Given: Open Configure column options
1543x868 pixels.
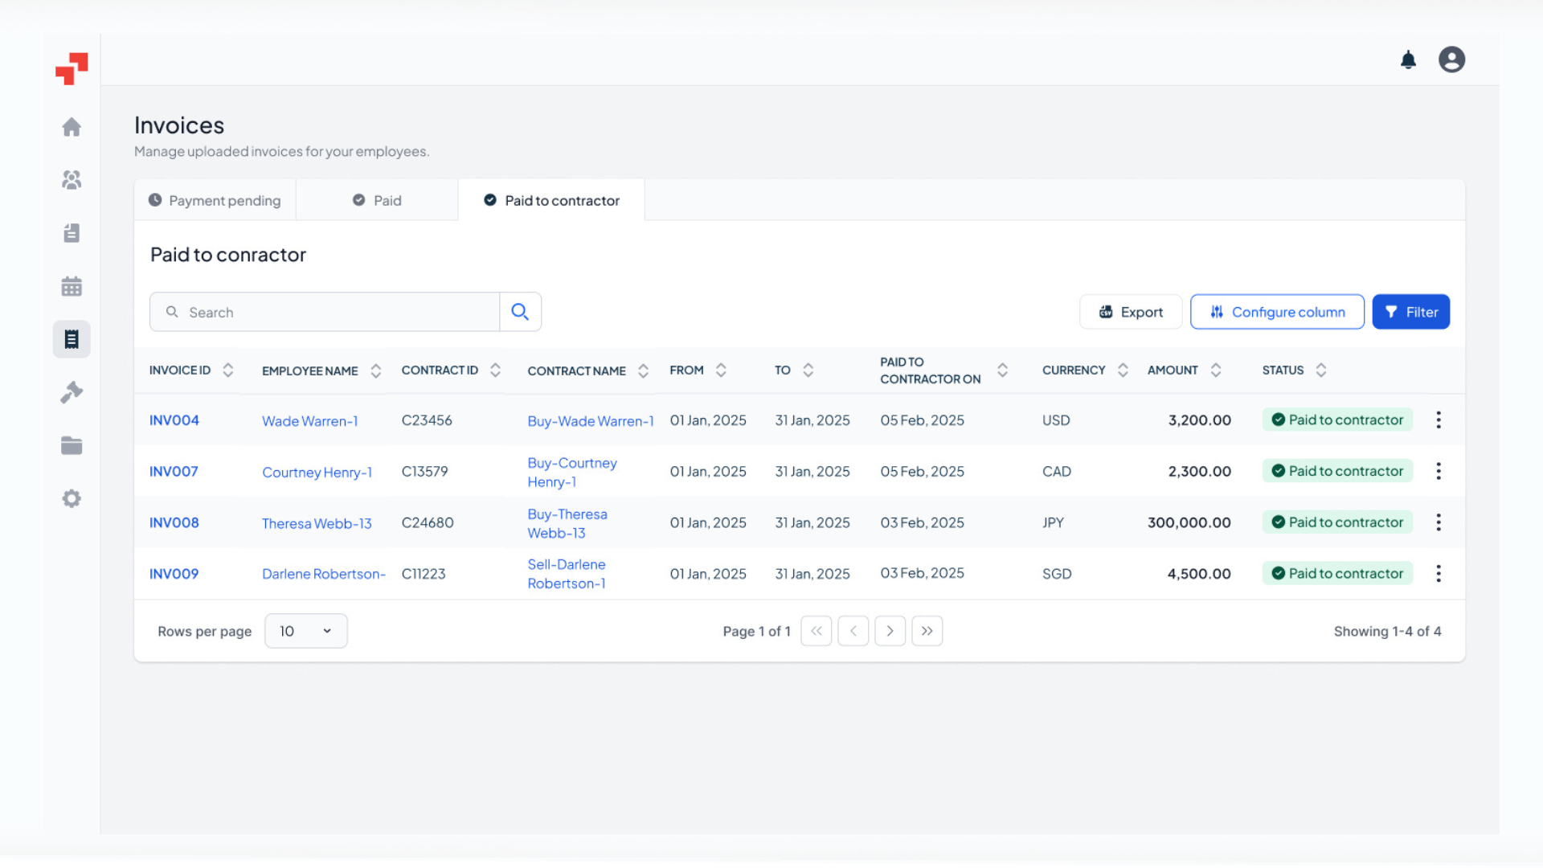Looking at the screenshot, I should coord(1277,312).
